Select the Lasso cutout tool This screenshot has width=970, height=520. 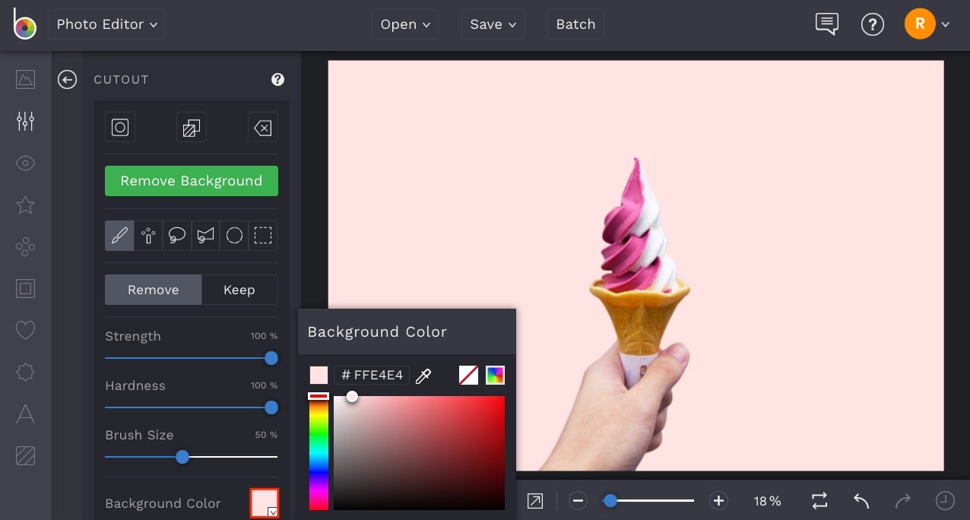(177, 236)
